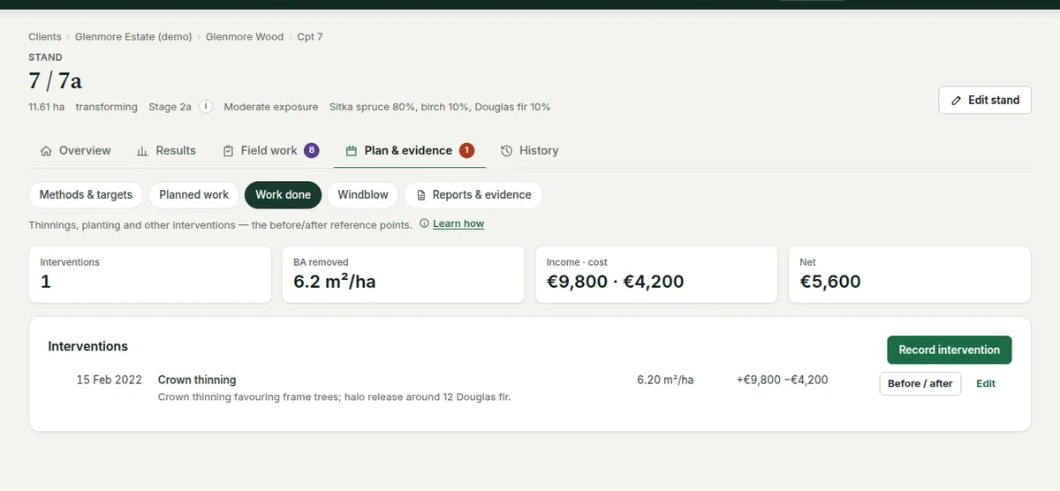Click the BA removed card showing 6.2 m²/ha
Screen dimensions: 1060x491
coord(404,275)
